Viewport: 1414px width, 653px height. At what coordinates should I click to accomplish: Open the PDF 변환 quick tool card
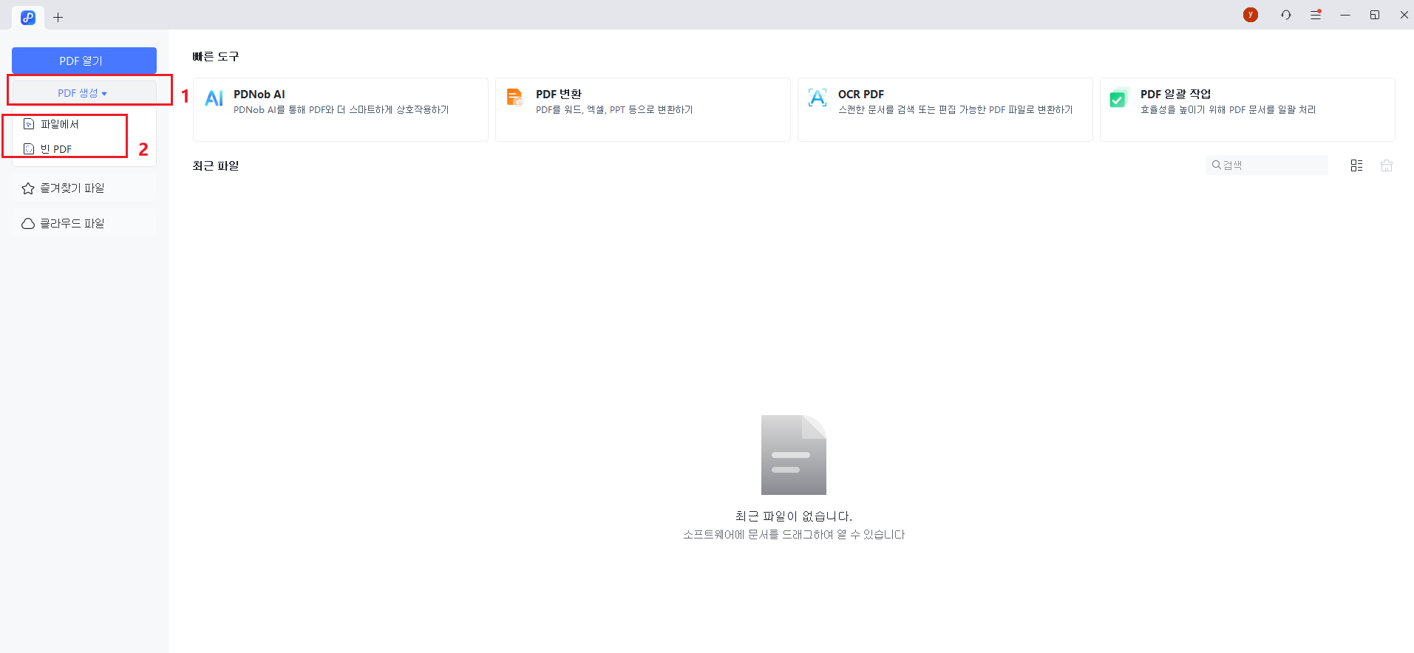point(643,109)
